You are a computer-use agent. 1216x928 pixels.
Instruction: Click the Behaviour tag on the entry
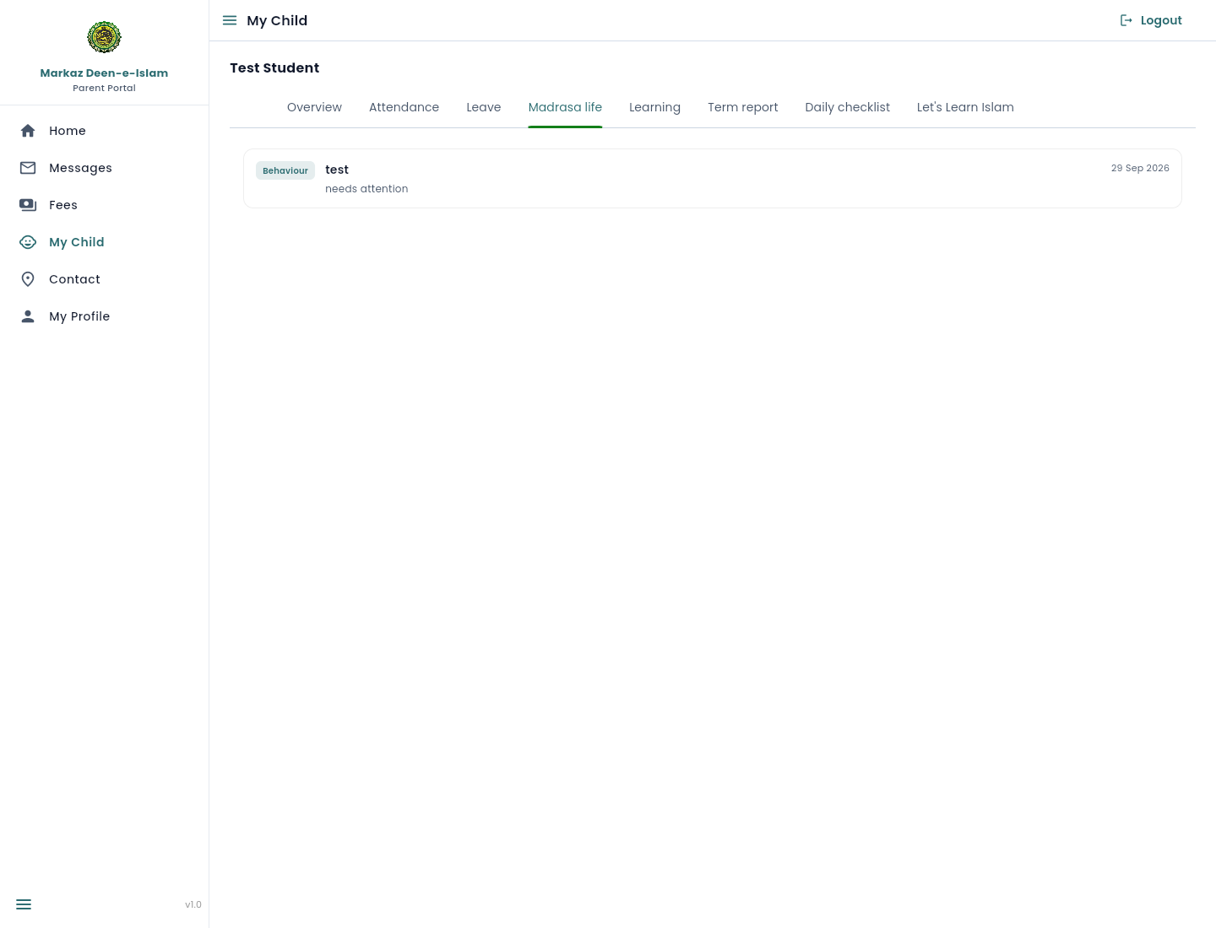[x=285, y=170]
